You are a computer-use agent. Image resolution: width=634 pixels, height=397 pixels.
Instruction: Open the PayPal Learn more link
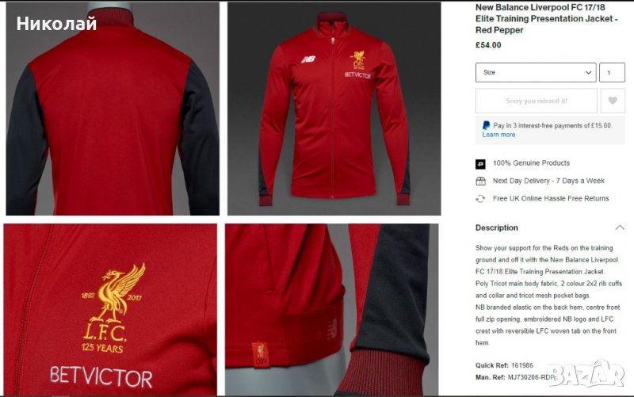[x=498, y=135]
